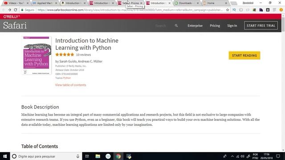Click the 10 reviews text
285x160 pixels.
coord(83,55)
